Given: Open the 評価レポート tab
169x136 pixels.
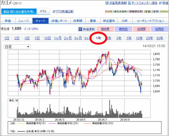Looking at the screenshot, I should 59,21.
